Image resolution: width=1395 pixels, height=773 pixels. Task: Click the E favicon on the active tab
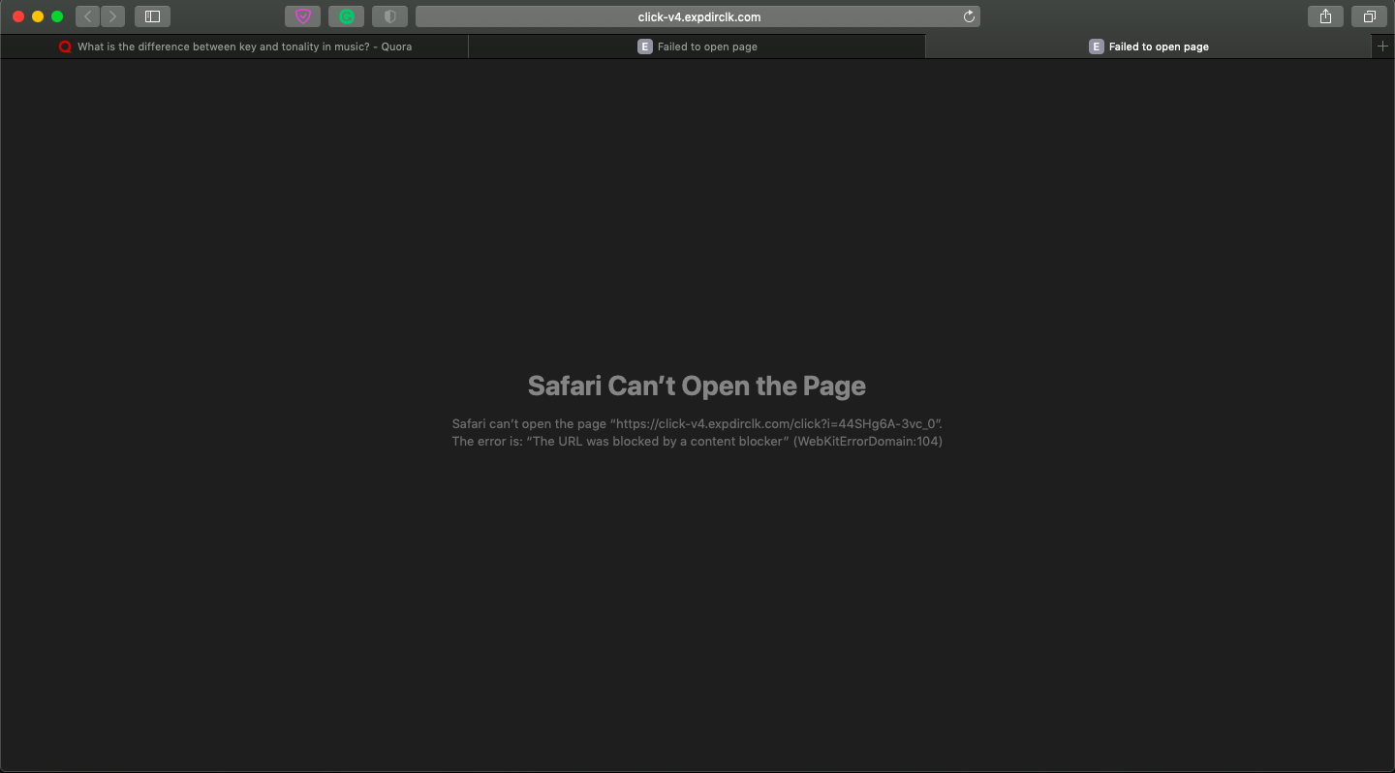(1096, 46)
